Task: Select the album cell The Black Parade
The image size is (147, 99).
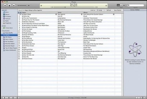Action: pos(88,35)
